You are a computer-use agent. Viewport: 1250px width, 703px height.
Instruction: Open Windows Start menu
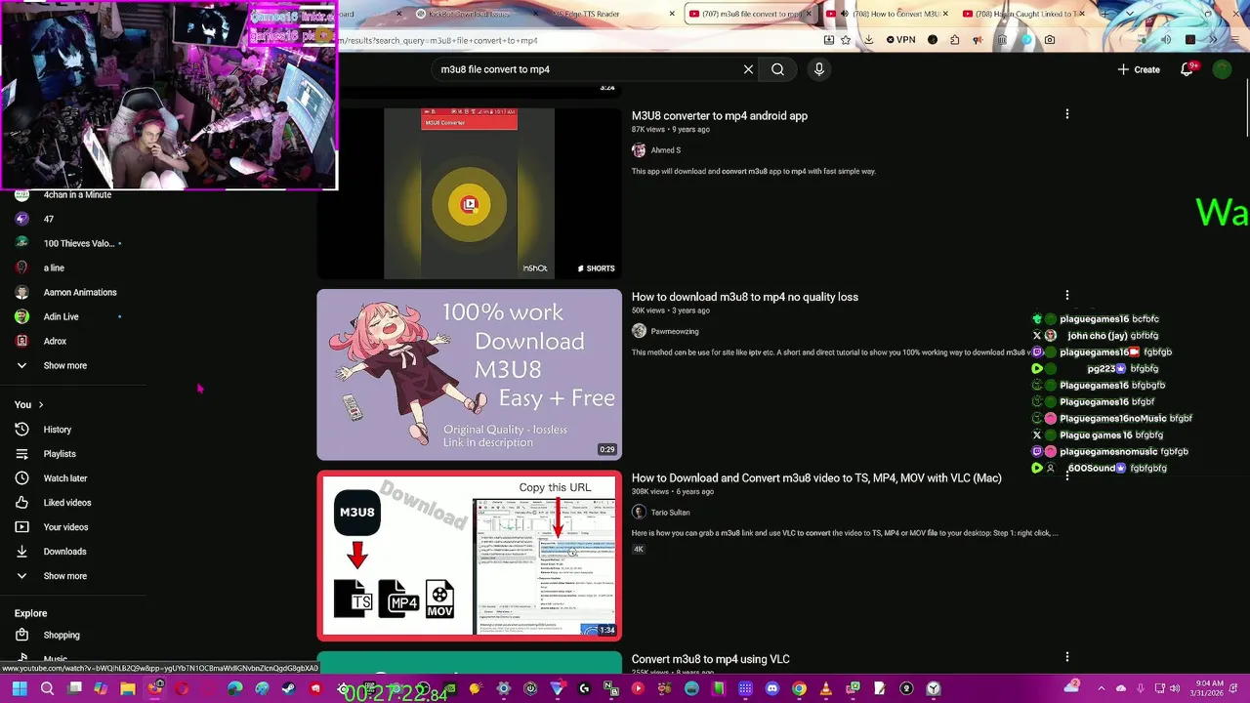click(x=20, y=688)
